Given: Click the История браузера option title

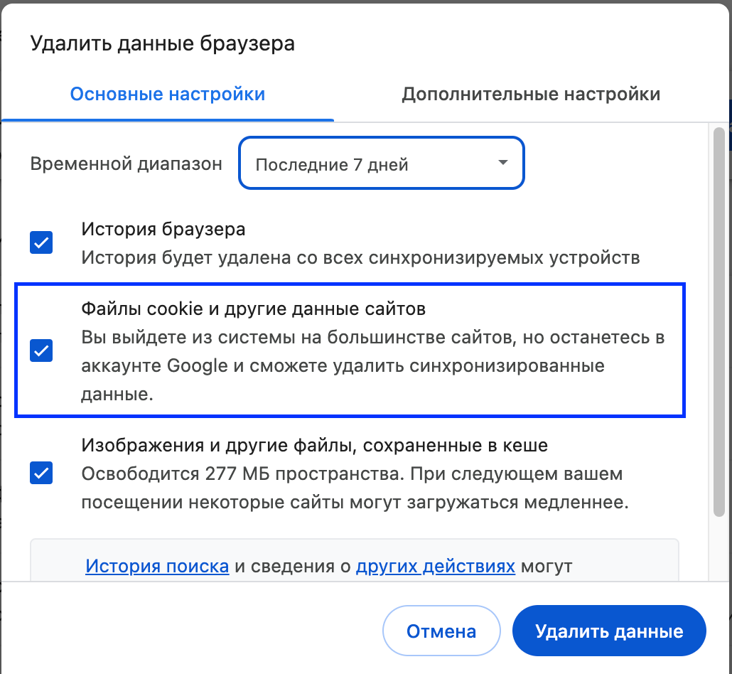Looking at the screenshot, I should point(163,229).
